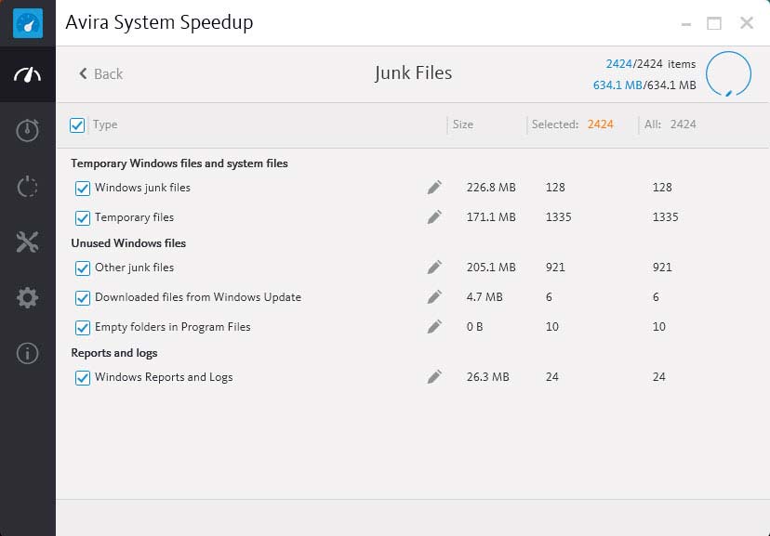Click the 634.1 MB/634.1 MB total size
The image size is (770, 536).
coord(644,85)
